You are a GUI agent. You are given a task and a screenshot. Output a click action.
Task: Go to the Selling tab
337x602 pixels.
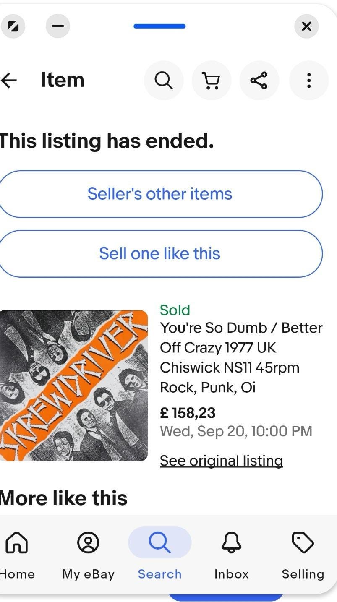click(303, 543)
